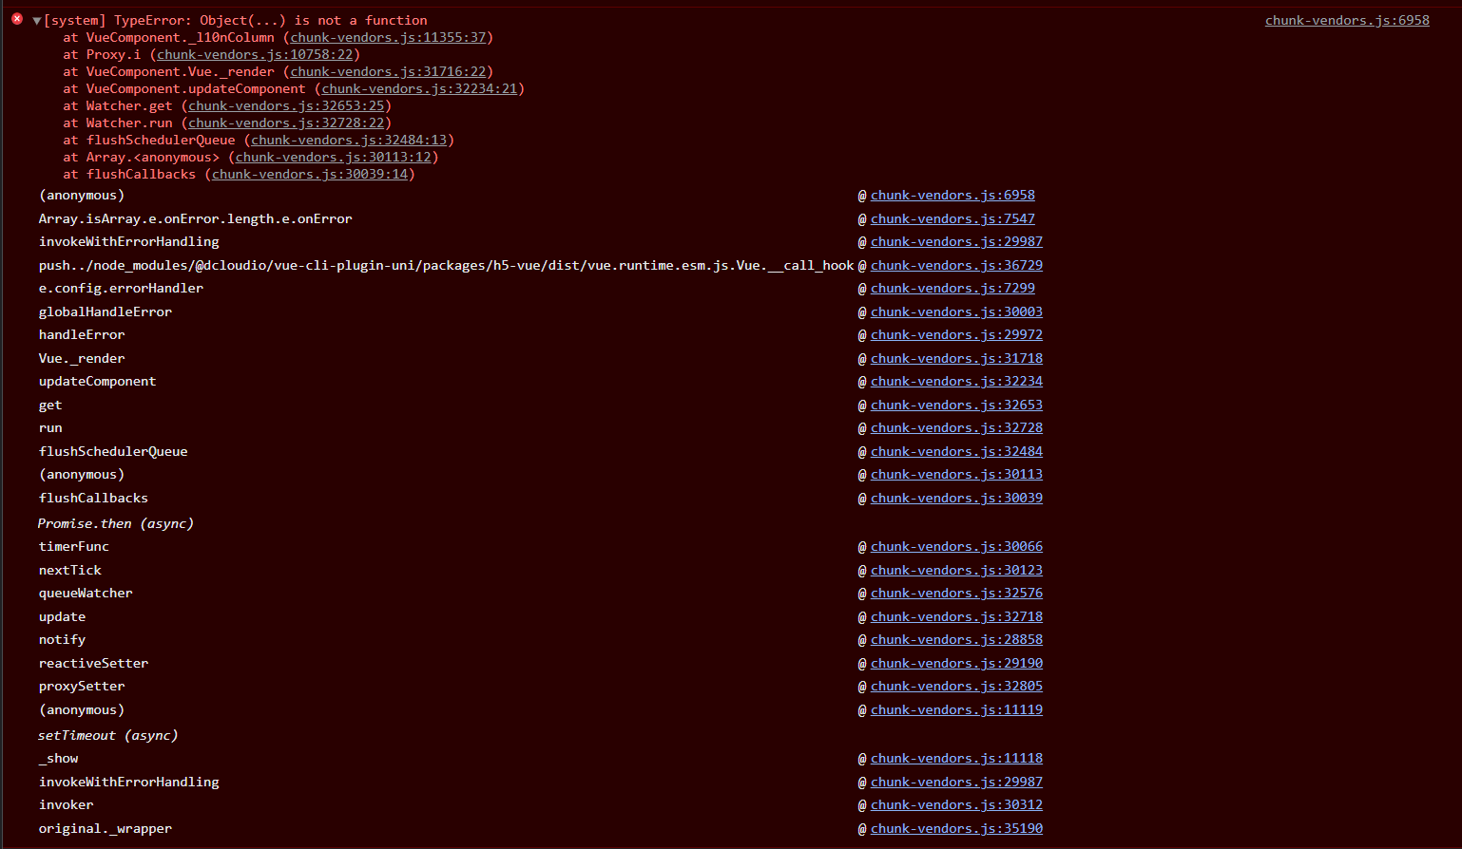
Task: Open chunk-vendors.js:28858 notify link
Action: pyautogui.click(x=956, y=639)
